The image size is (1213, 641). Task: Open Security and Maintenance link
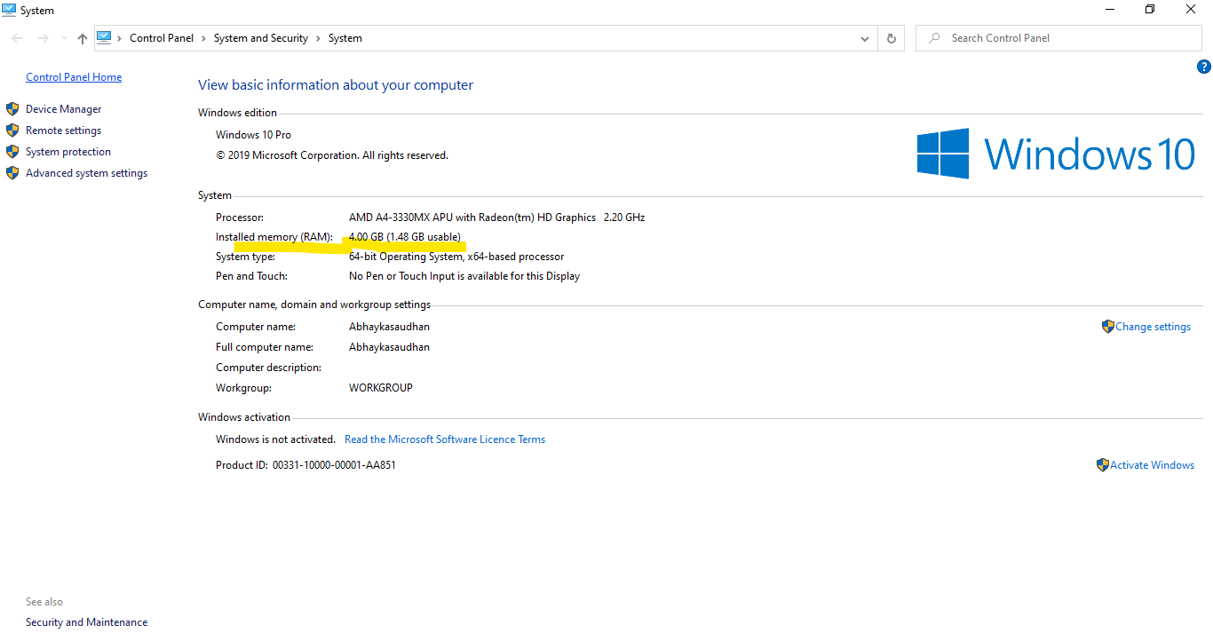click(87, 622)
